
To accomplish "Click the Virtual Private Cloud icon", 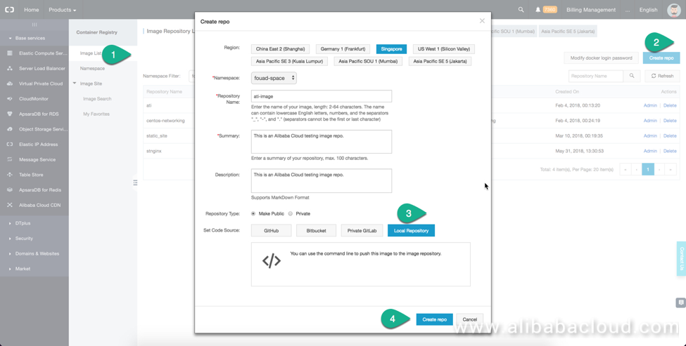I will 10,84.
